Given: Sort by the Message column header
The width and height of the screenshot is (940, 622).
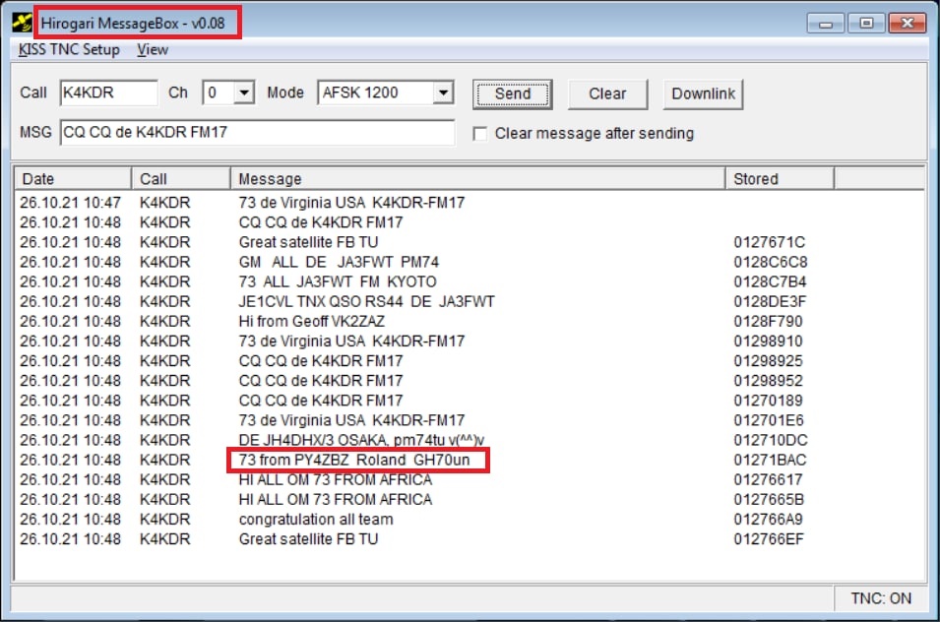Looking at the screenshot, I should (477, 178).
